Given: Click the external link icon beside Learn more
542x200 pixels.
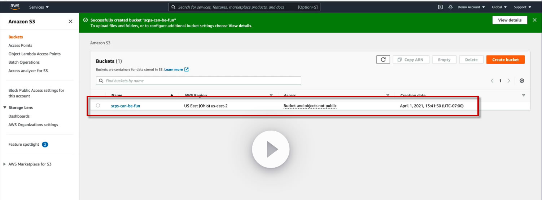Looking at the screenshot, I should coord(187,69).
